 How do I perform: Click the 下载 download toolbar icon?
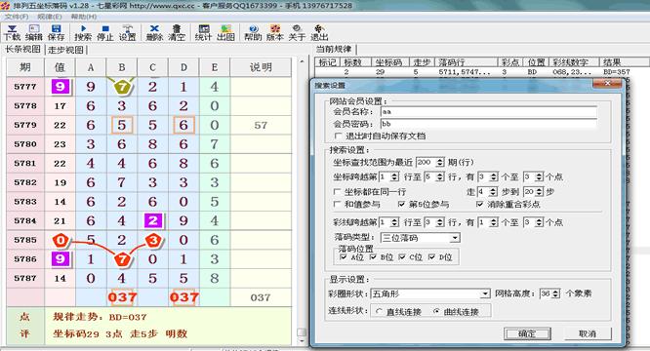point(12,33)
